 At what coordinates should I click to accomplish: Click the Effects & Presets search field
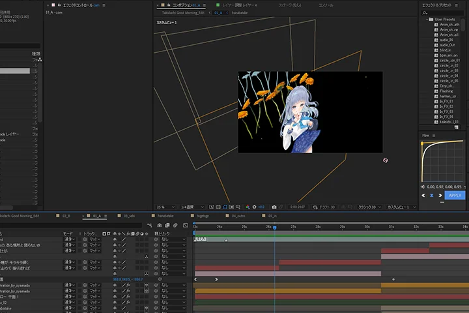point(442,12)
